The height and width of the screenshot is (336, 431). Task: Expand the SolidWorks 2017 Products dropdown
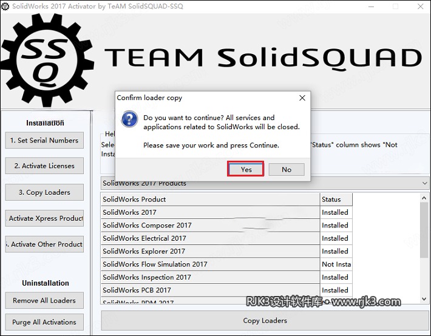pos(425,183)
